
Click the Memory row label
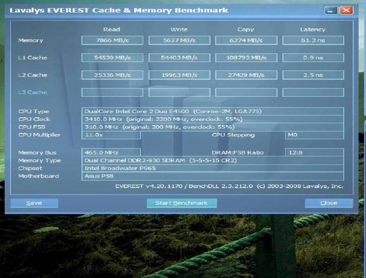(x=31, y=40)
